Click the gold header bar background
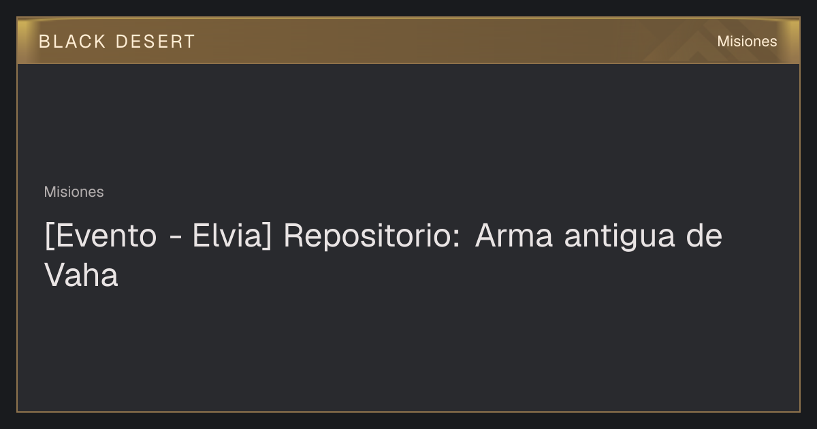The image size is (817, 429). 408,41
